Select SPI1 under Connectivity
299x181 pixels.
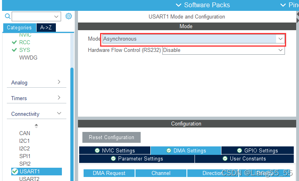click(x=25, y=156)
